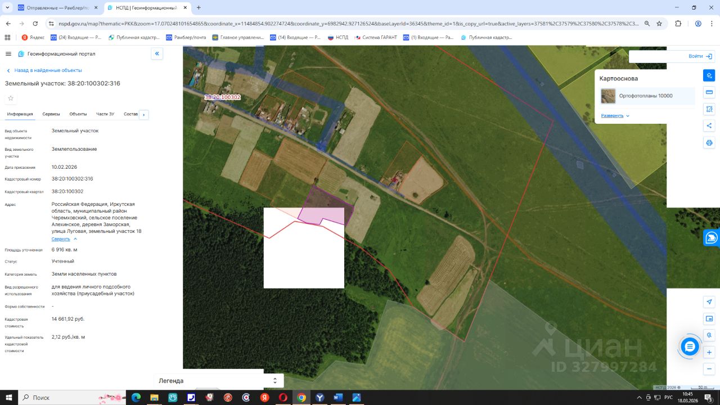Open a new browser tab
720x405 pixels.
tap(199, 8)
